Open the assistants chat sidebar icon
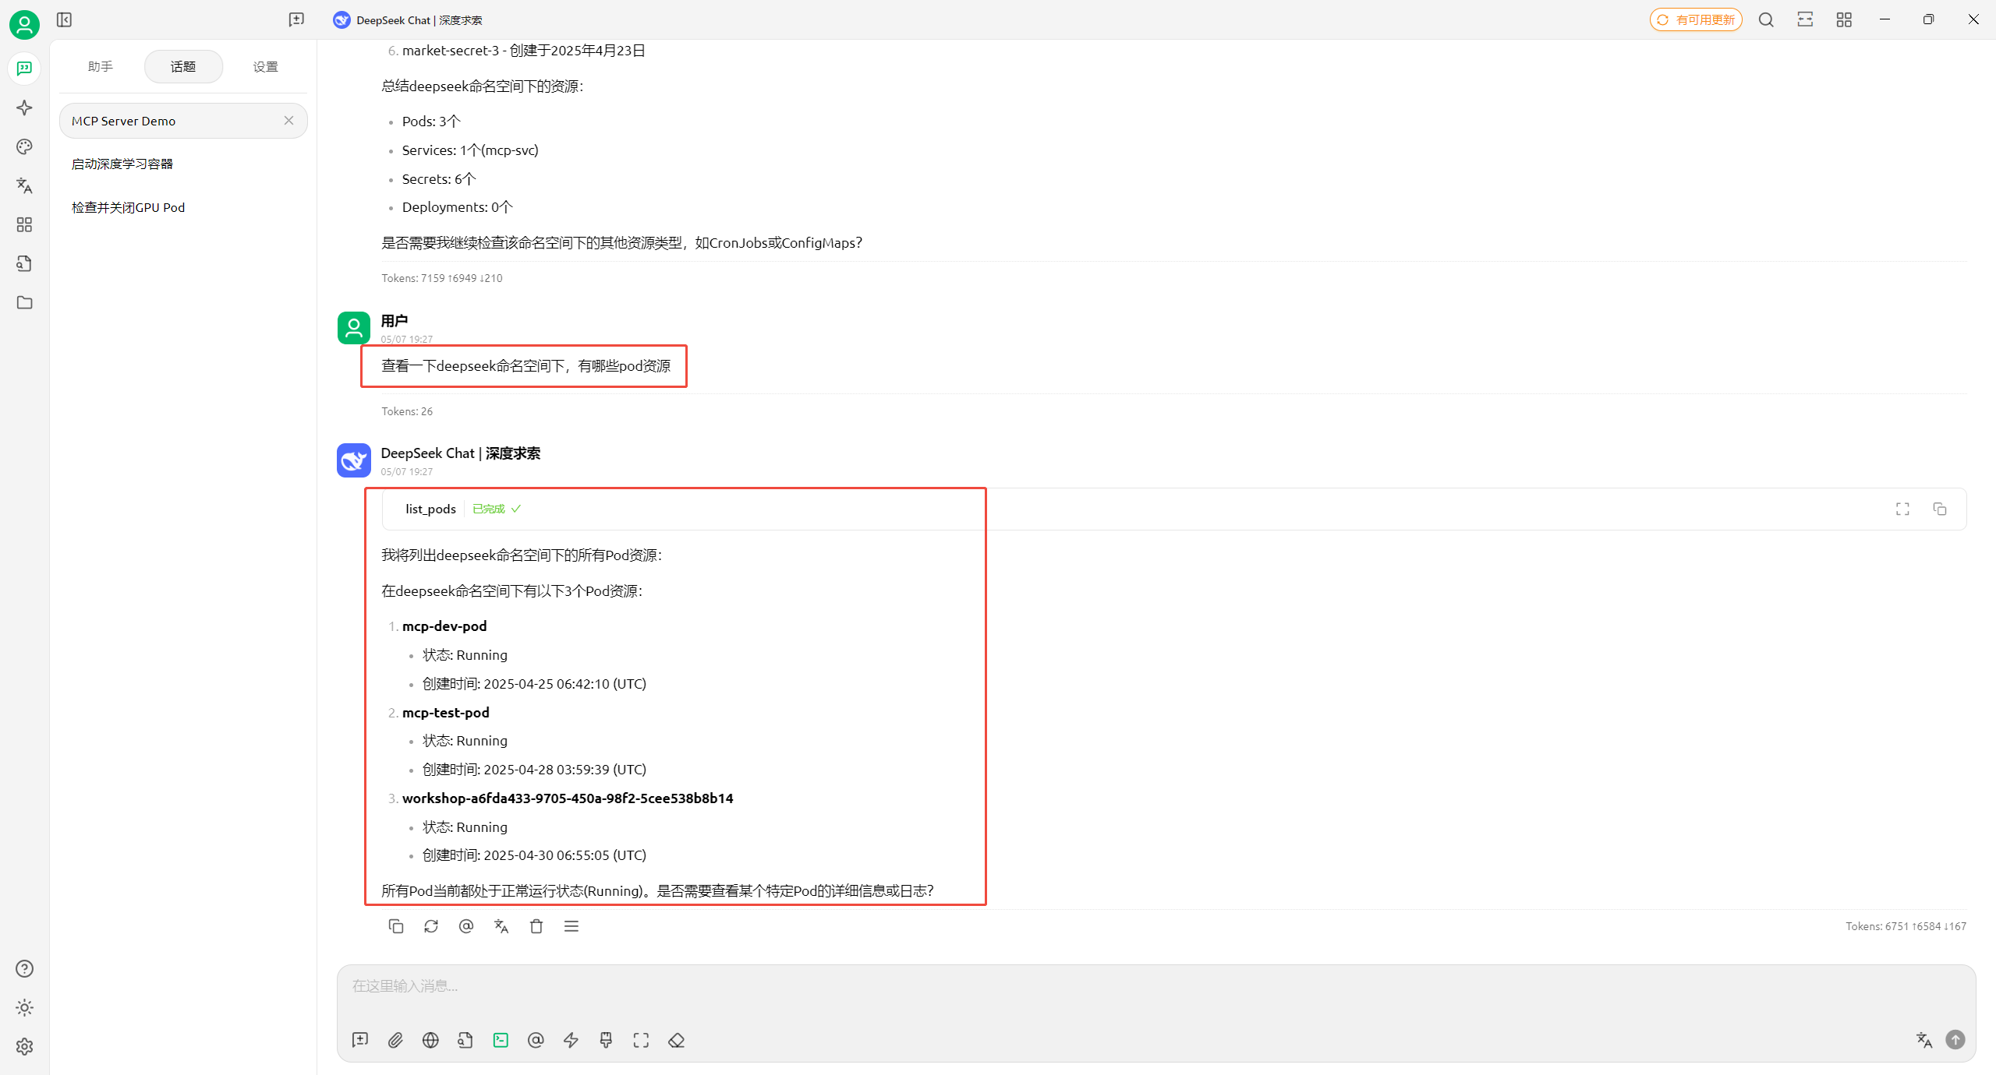 (x=24, y=69)
